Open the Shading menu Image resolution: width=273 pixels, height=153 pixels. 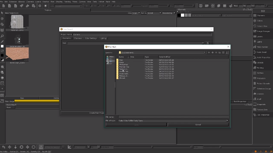[59, 2]
